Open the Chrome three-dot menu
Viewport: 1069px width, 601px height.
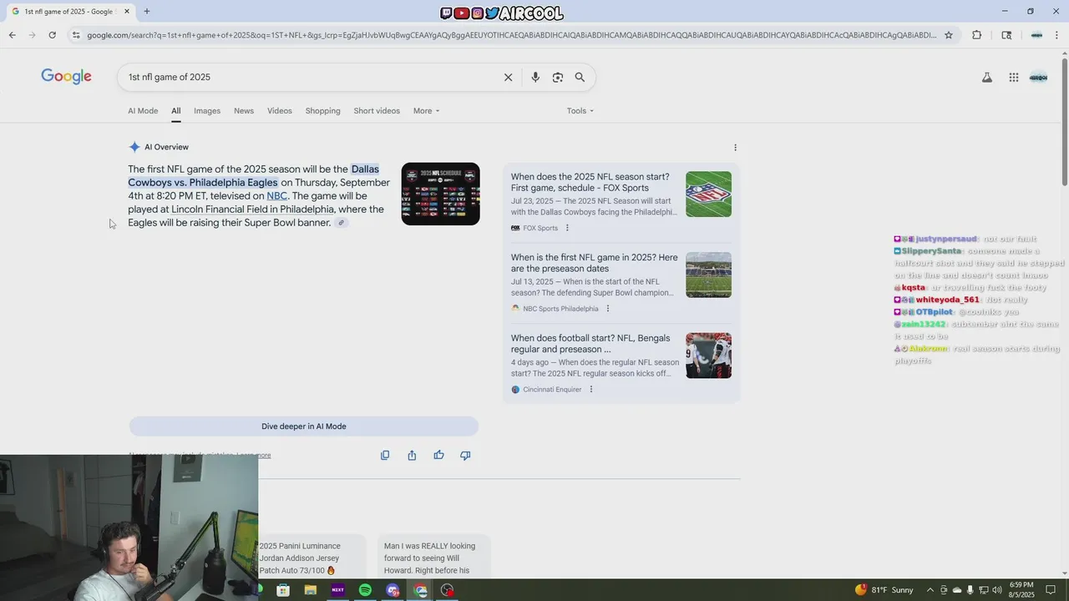pyautogui.click(x=1058, y=35)
